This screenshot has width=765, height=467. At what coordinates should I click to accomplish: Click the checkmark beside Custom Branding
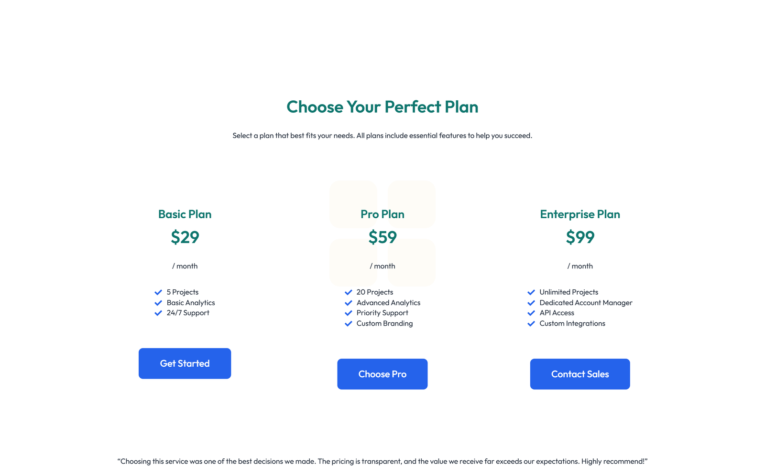coord(348,323)
